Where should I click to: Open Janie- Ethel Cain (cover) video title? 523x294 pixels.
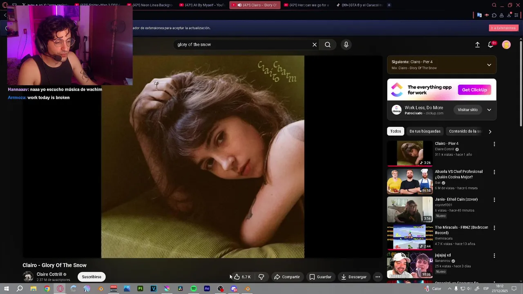(x=456, y=199)
